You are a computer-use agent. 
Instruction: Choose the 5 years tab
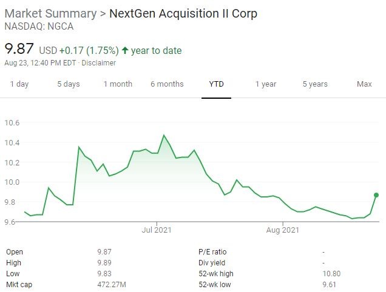coord(316,84)
